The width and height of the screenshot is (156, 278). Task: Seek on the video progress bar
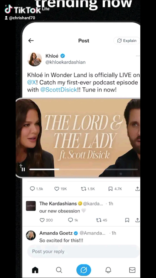click(x=83, y=169)
